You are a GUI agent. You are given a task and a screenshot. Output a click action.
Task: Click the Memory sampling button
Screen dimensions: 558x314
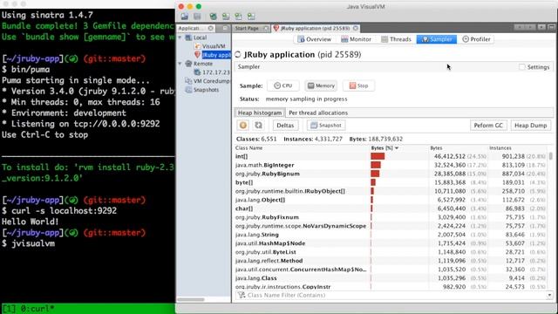point(321,85)
